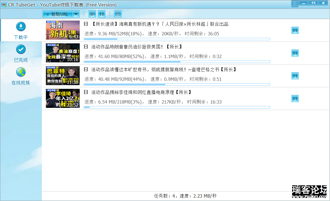Click the 巴菲特 video thumbnail
The height and width of the screenshot is (201, 330).
click(x=63, y=76)
